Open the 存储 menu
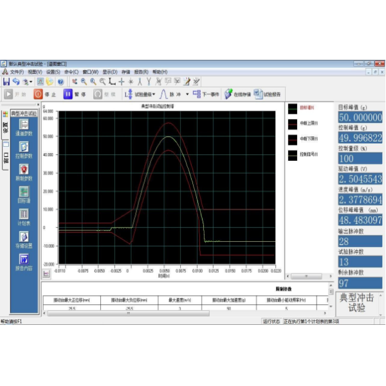The image size is (386, 386). 126,72
